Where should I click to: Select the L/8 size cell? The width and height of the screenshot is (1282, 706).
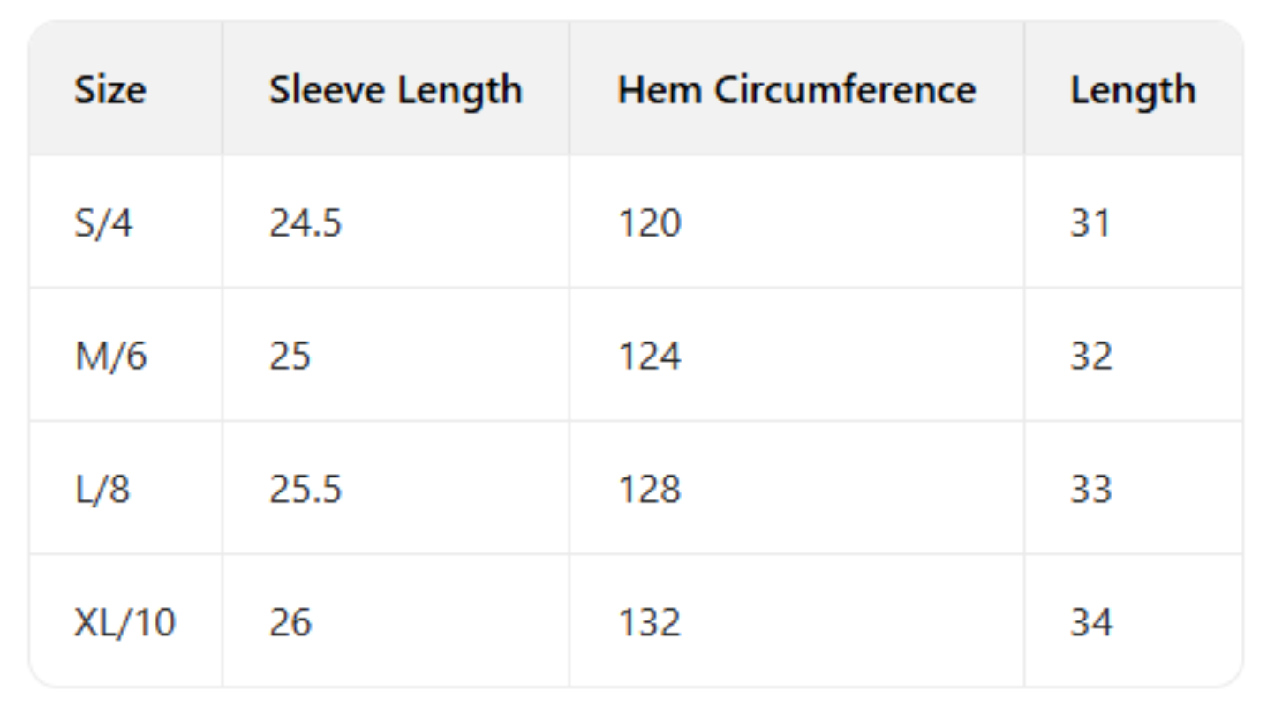click(102, 490)
